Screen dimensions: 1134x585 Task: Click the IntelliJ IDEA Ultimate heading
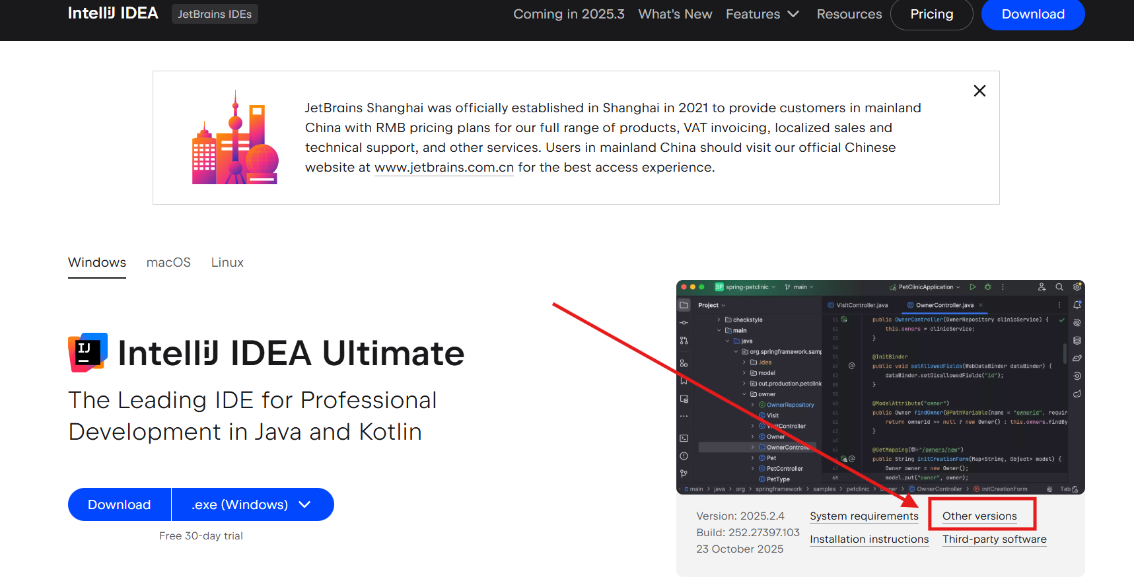(x=291, y=353)
